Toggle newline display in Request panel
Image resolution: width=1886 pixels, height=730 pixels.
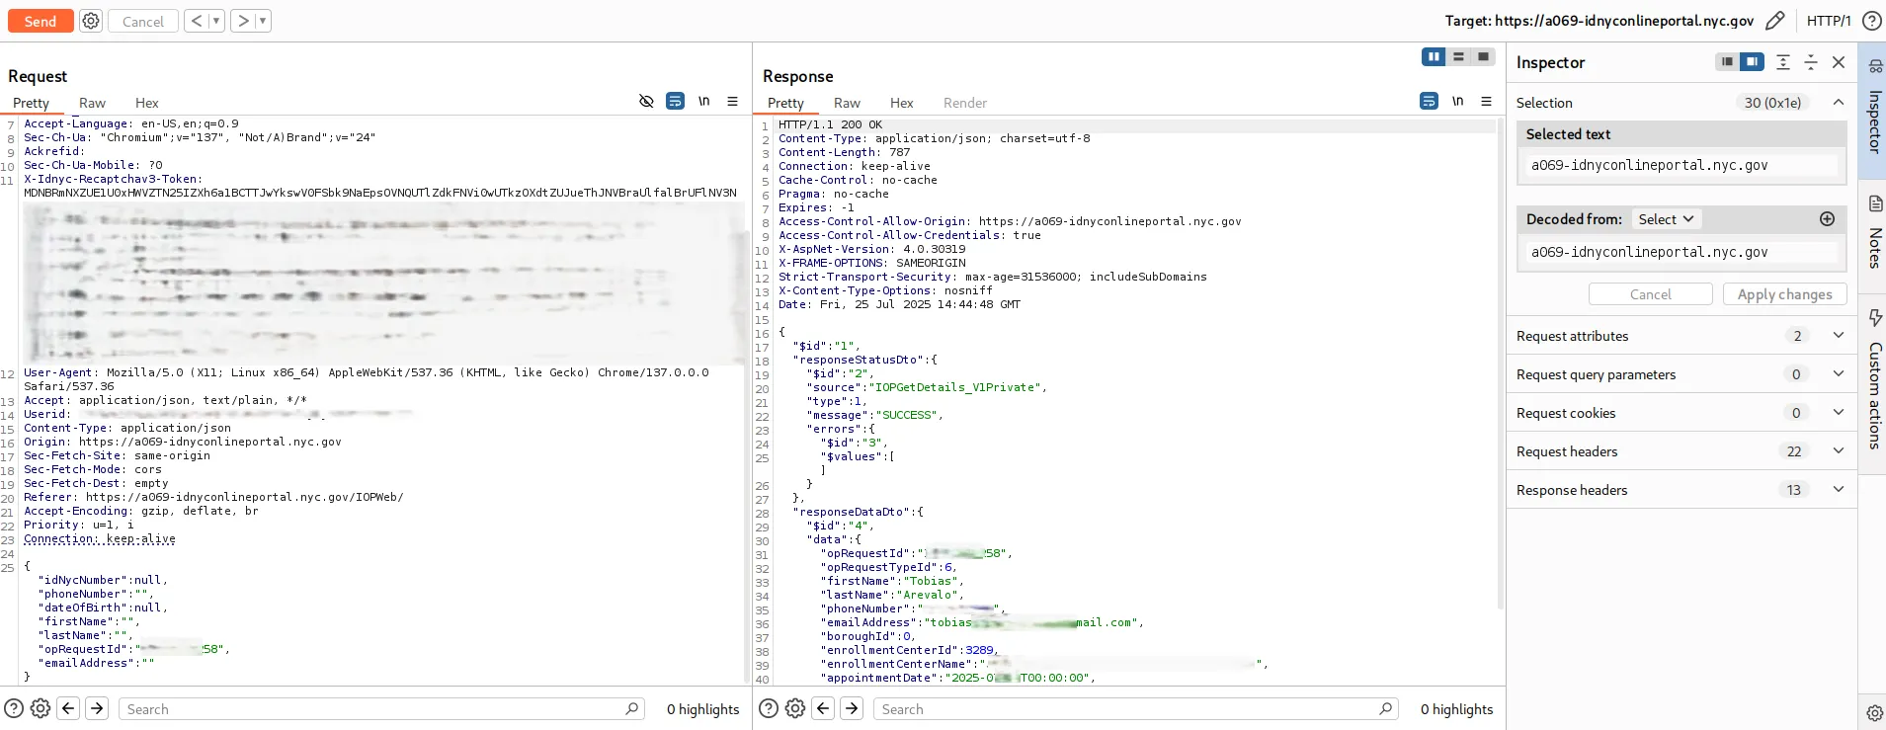click(703, 101)
